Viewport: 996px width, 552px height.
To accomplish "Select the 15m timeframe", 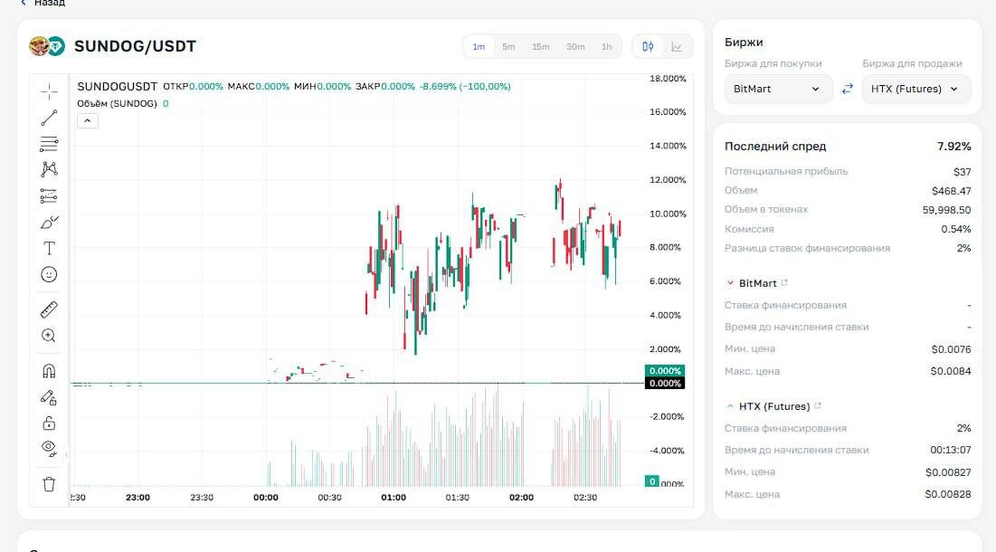I will [x=541, y=46].
